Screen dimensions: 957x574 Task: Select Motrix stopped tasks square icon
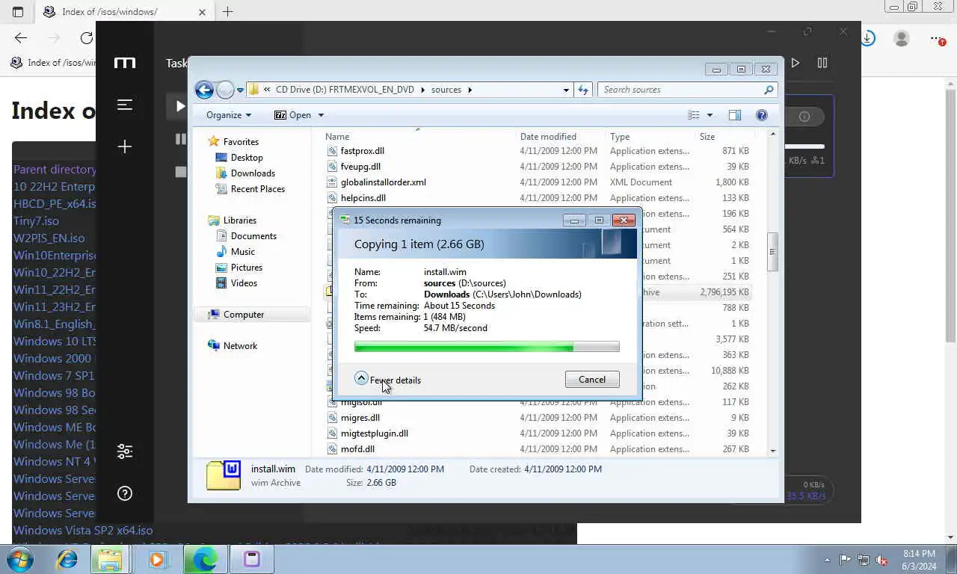click(180, 172)
